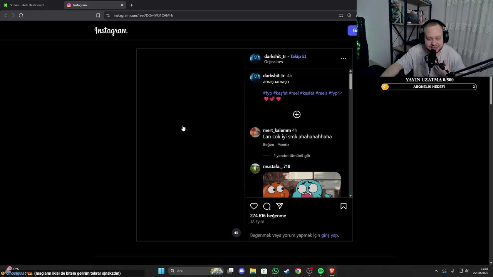
Task: Open Discord from the taskbar
Action: (241, 271)
